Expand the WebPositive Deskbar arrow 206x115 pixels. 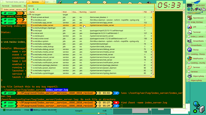(x=205, y=59)
